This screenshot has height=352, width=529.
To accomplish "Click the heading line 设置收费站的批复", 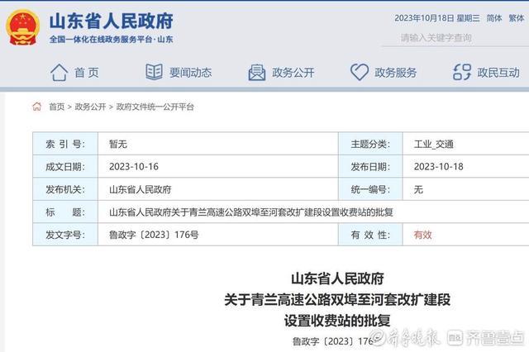I will tap(337, 321).
